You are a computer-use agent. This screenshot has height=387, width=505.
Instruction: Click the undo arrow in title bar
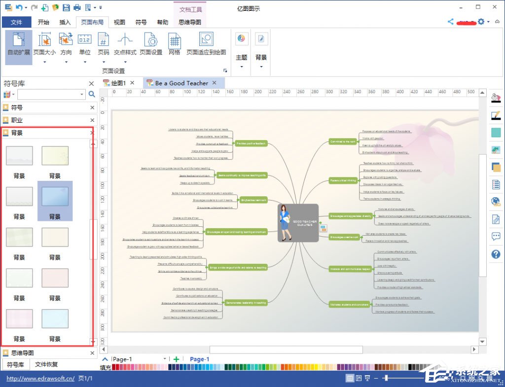pos(19,7)
